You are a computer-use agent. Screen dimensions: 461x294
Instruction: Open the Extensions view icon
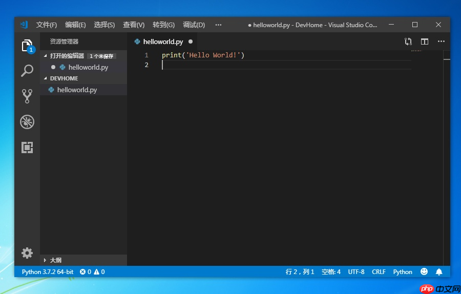(27, 148)
